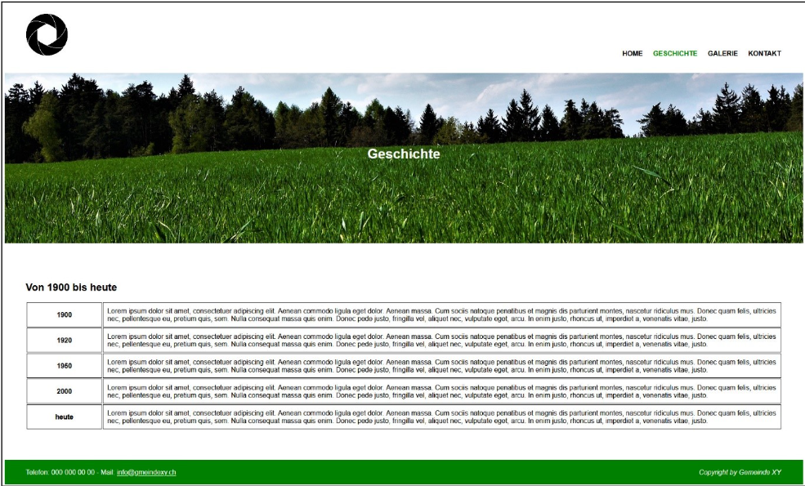Click the email link in the footer
Viewport: 805px width, 486px height.
pos(146,472)
